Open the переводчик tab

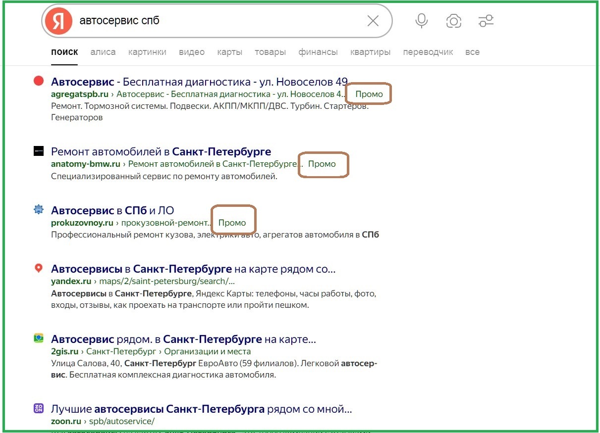428,52
